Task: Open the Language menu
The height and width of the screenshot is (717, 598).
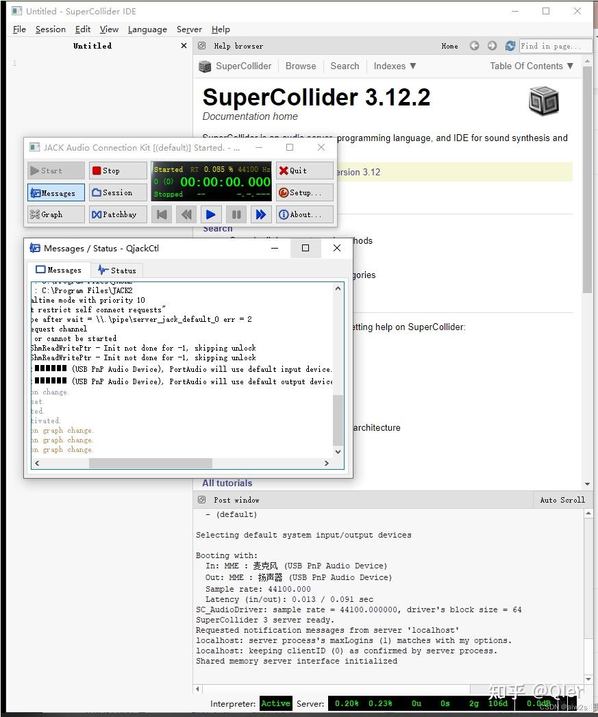Action: 147,29
